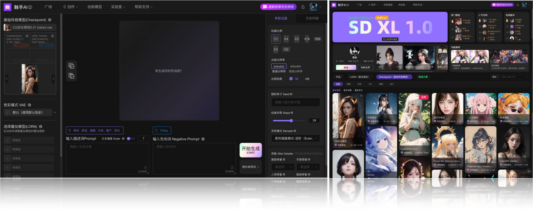Select the 2:3 aspect ratio
The height and width of the screenshot is (213, 533).
click(x=276, y=49)
